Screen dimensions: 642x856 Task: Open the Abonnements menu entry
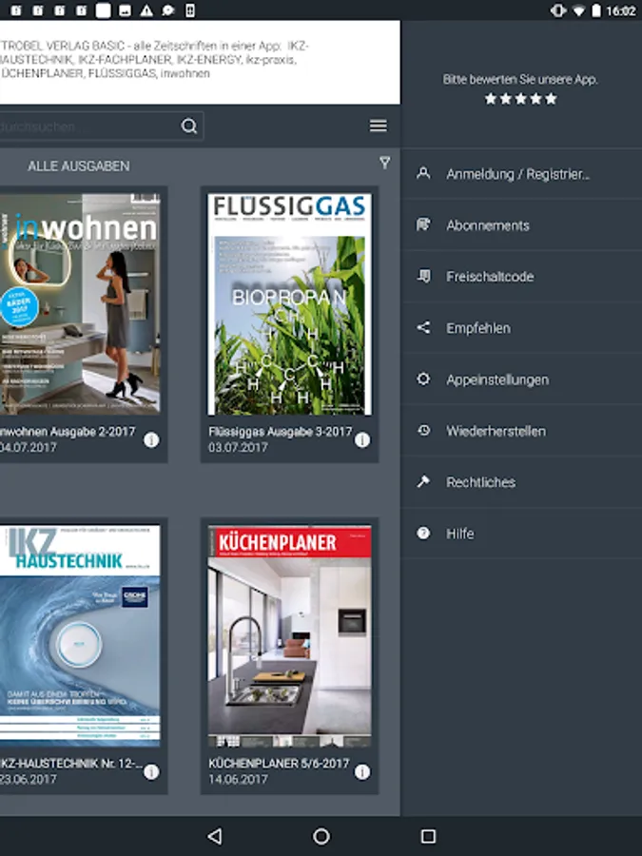[521, 225]
